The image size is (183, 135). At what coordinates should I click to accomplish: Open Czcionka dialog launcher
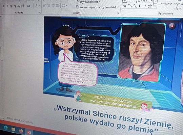[40, 13]
